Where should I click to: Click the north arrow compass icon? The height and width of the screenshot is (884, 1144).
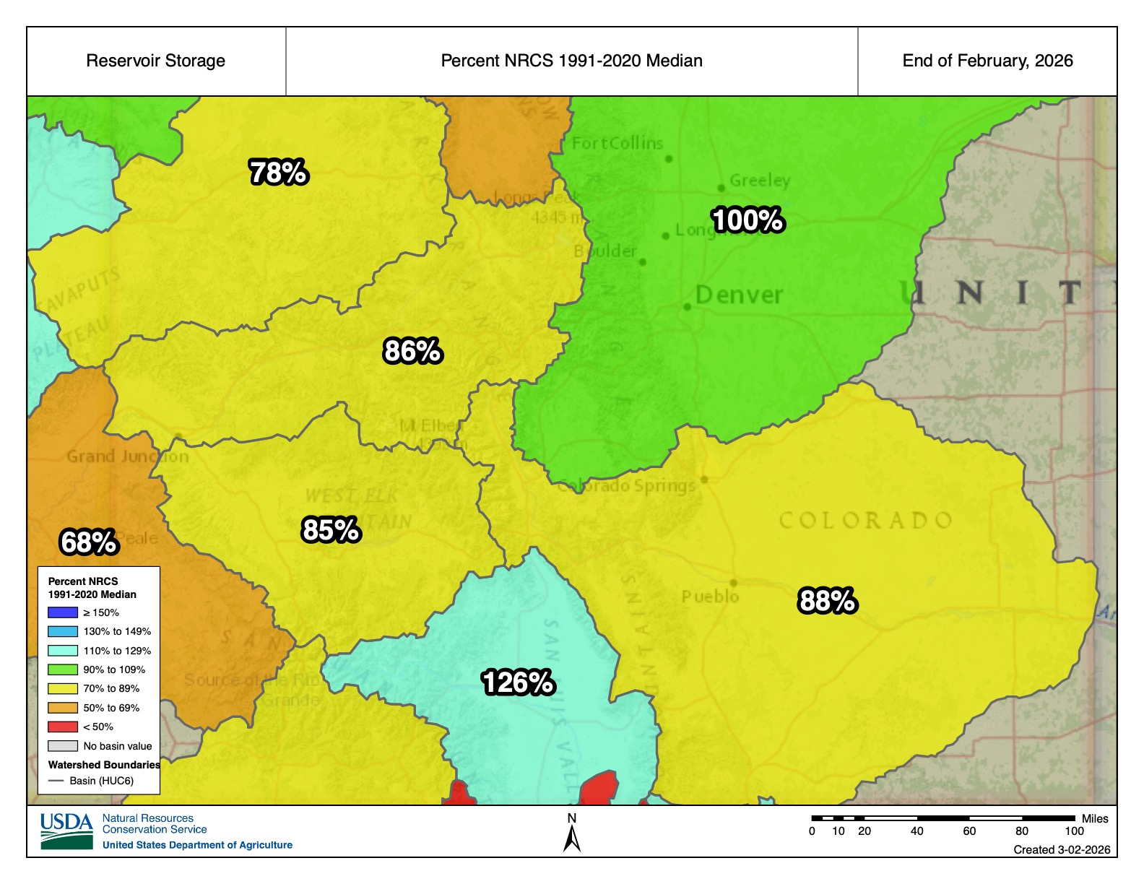pos(572,838)
